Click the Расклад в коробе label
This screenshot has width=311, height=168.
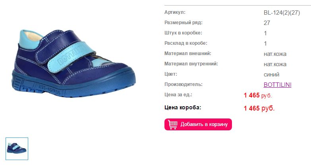coord(185,43)
